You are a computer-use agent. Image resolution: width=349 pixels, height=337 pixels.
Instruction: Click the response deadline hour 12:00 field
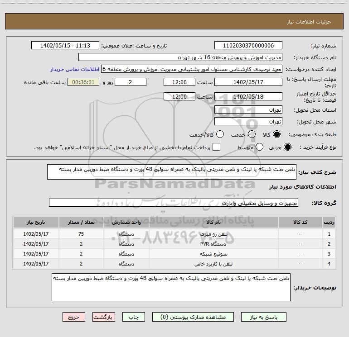[179, 82]
